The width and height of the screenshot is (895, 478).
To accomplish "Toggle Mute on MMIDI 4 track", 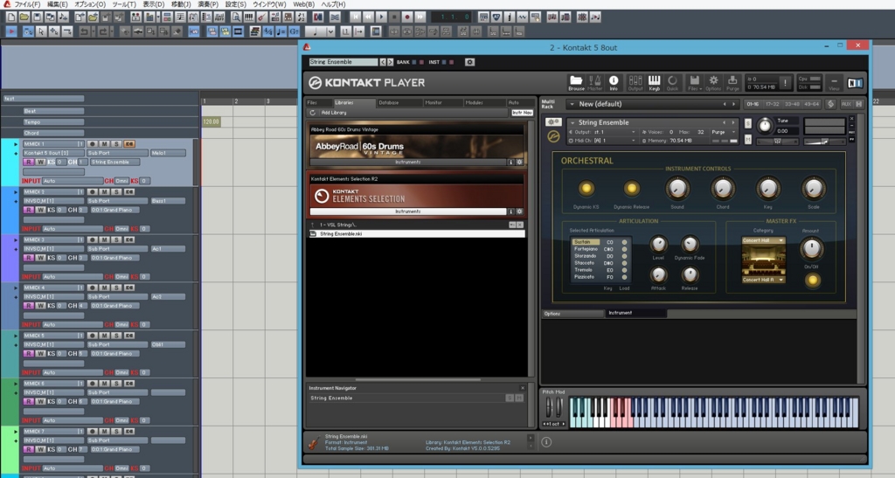I will [x=105, y=287].
